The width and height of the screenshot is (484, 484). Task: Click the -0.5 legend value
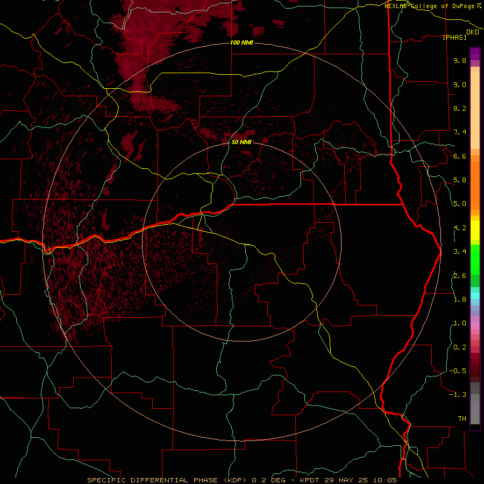coord(458,371)
